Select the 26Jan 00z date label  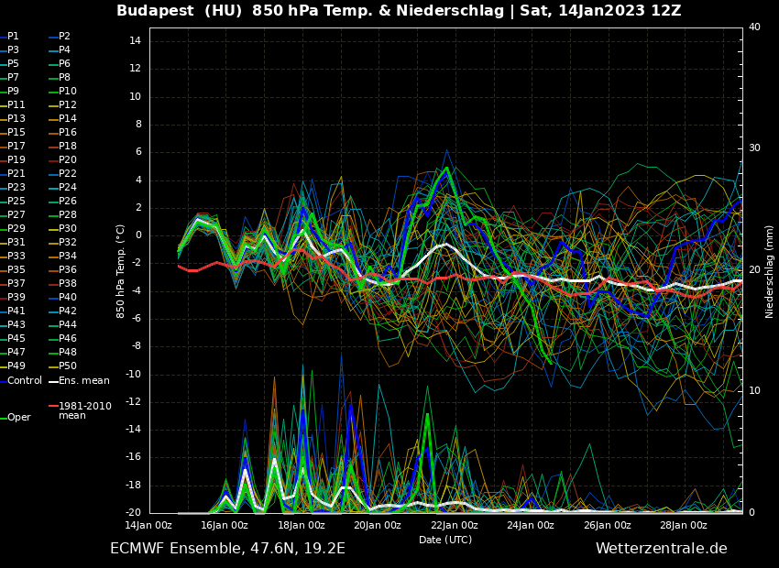[607, 525]
